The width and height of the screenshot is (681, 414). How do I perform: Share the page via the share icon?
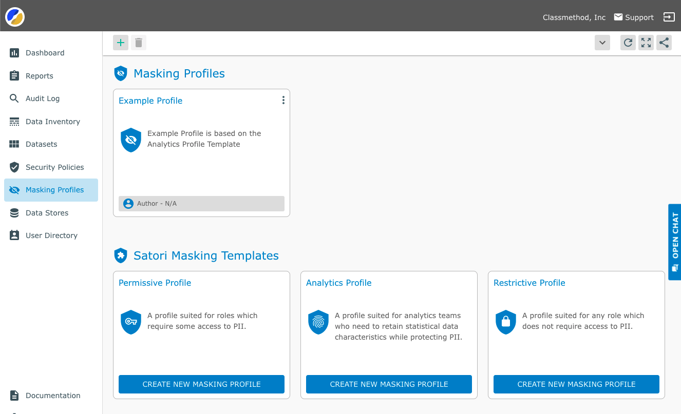coord(664,43)
